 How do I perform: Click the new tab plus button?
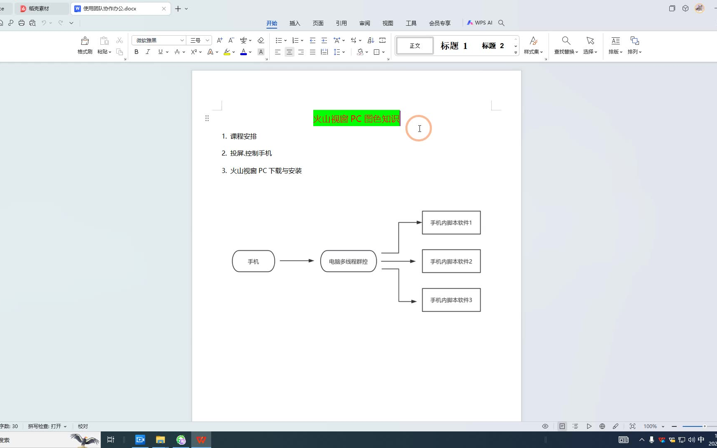coord(178,8)
